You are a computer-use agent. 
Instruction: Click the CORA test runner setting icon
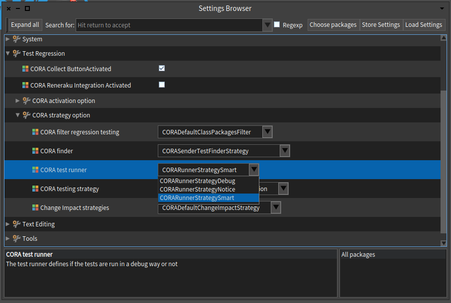tap(35, 170)
